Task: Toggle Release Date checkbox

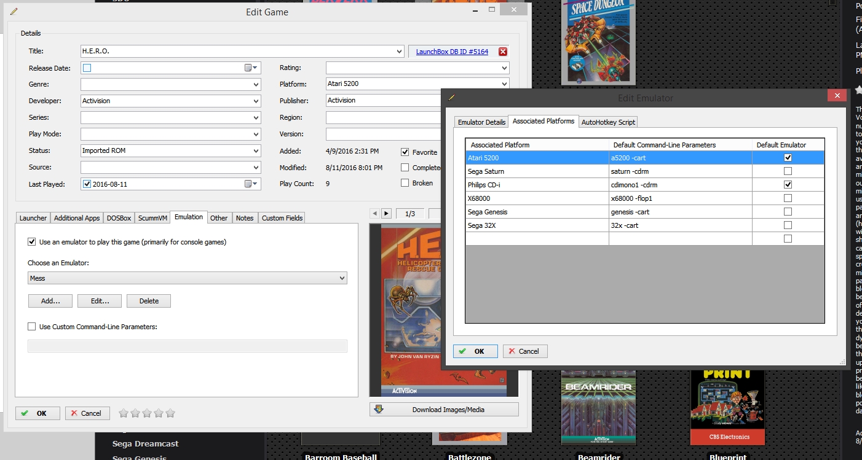Action: [x=87, y=68]
